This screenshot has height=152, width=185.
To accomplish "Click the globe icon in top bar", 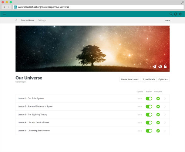I will coord(176,14).
